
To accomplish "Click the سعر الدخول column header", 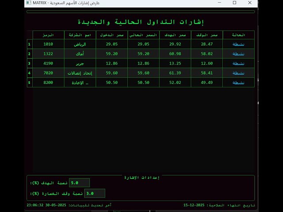I will pyautogui.click(x=112, y=35).
